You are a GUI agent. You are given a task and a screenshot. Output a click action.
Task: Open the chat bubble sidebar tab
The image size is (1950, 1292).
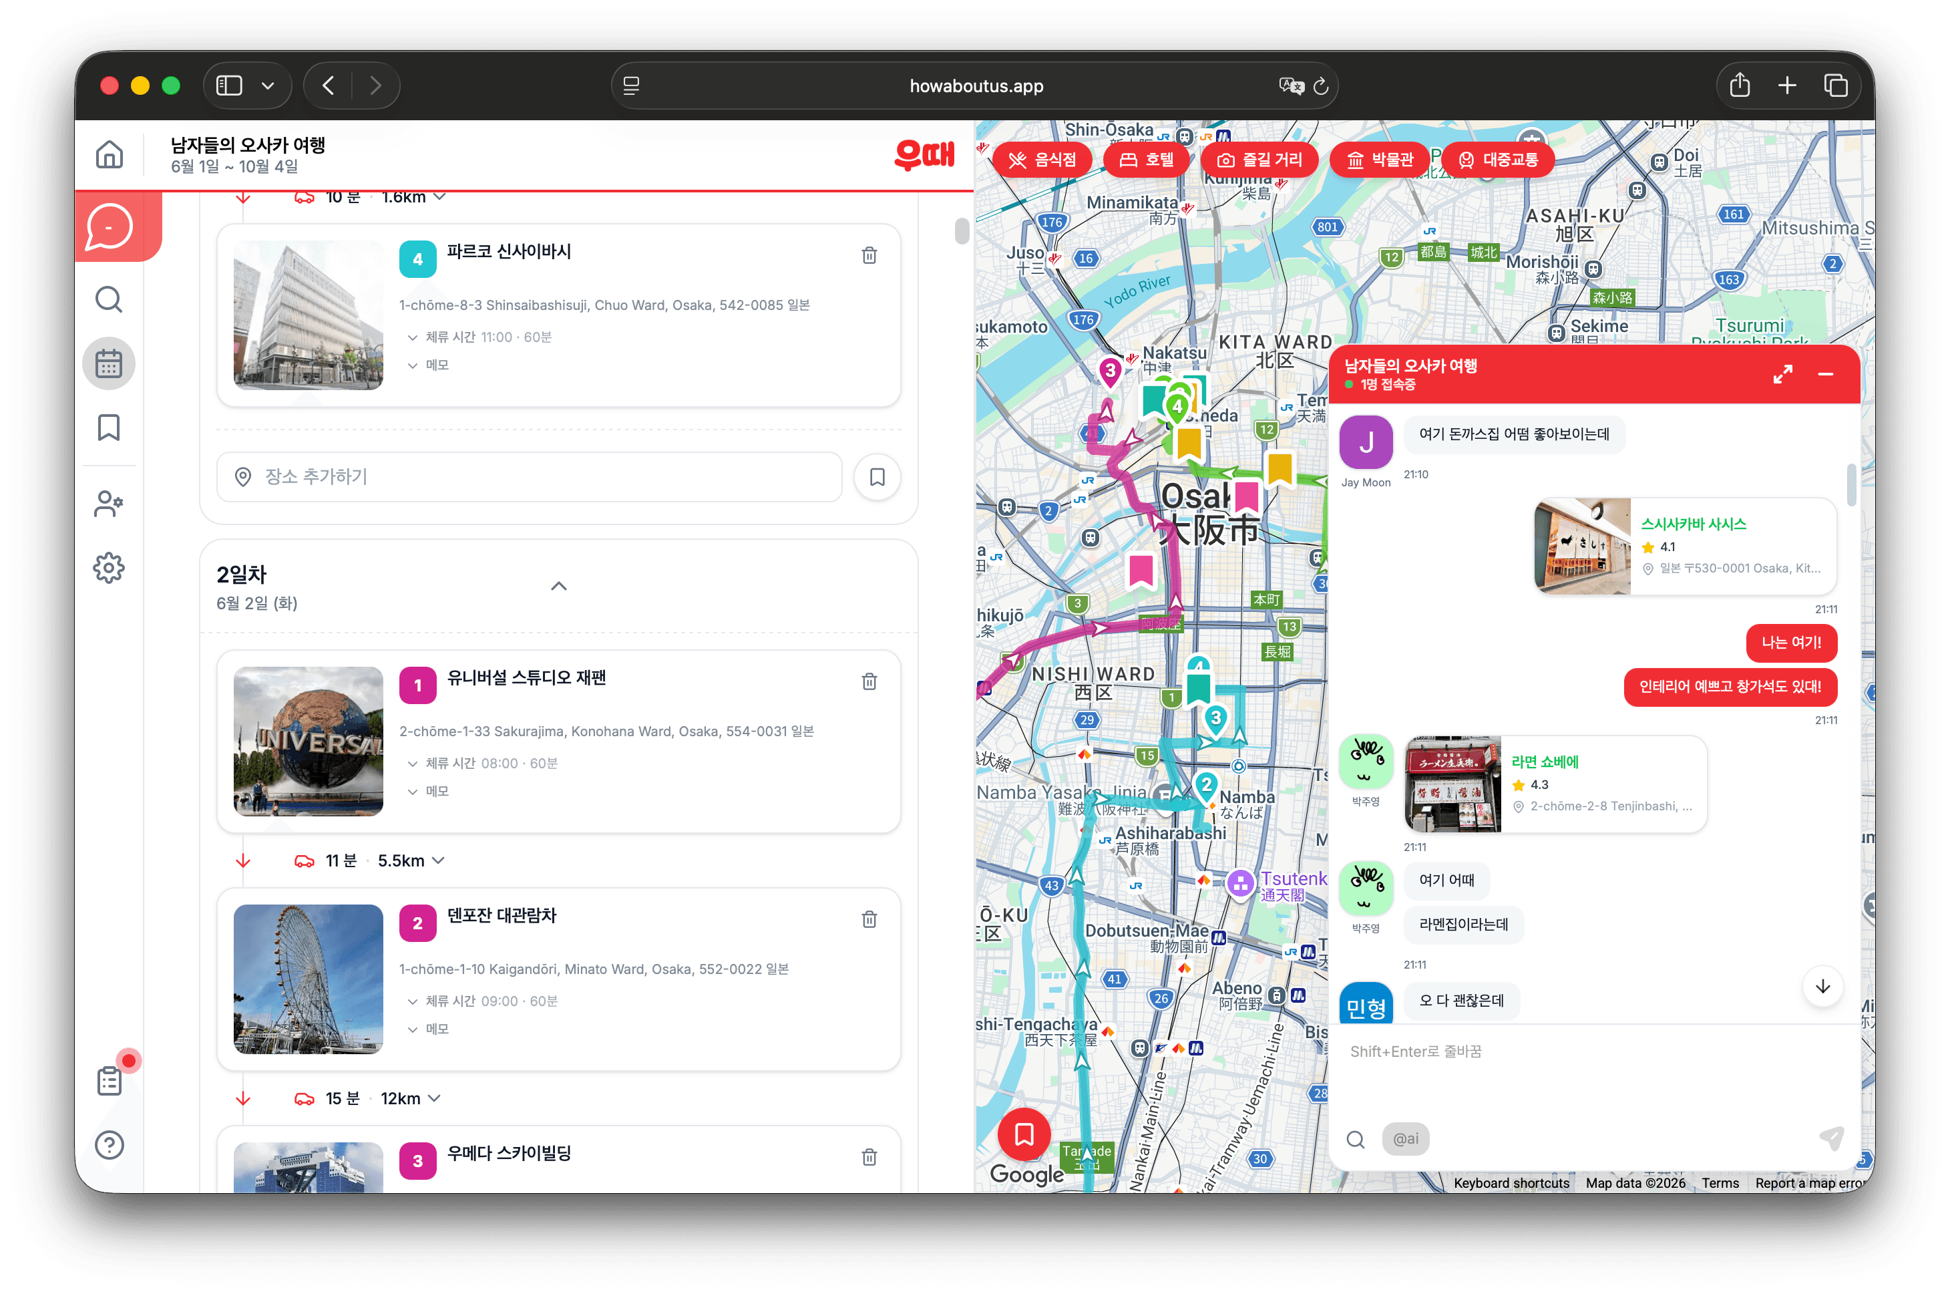tap(109, 226)
